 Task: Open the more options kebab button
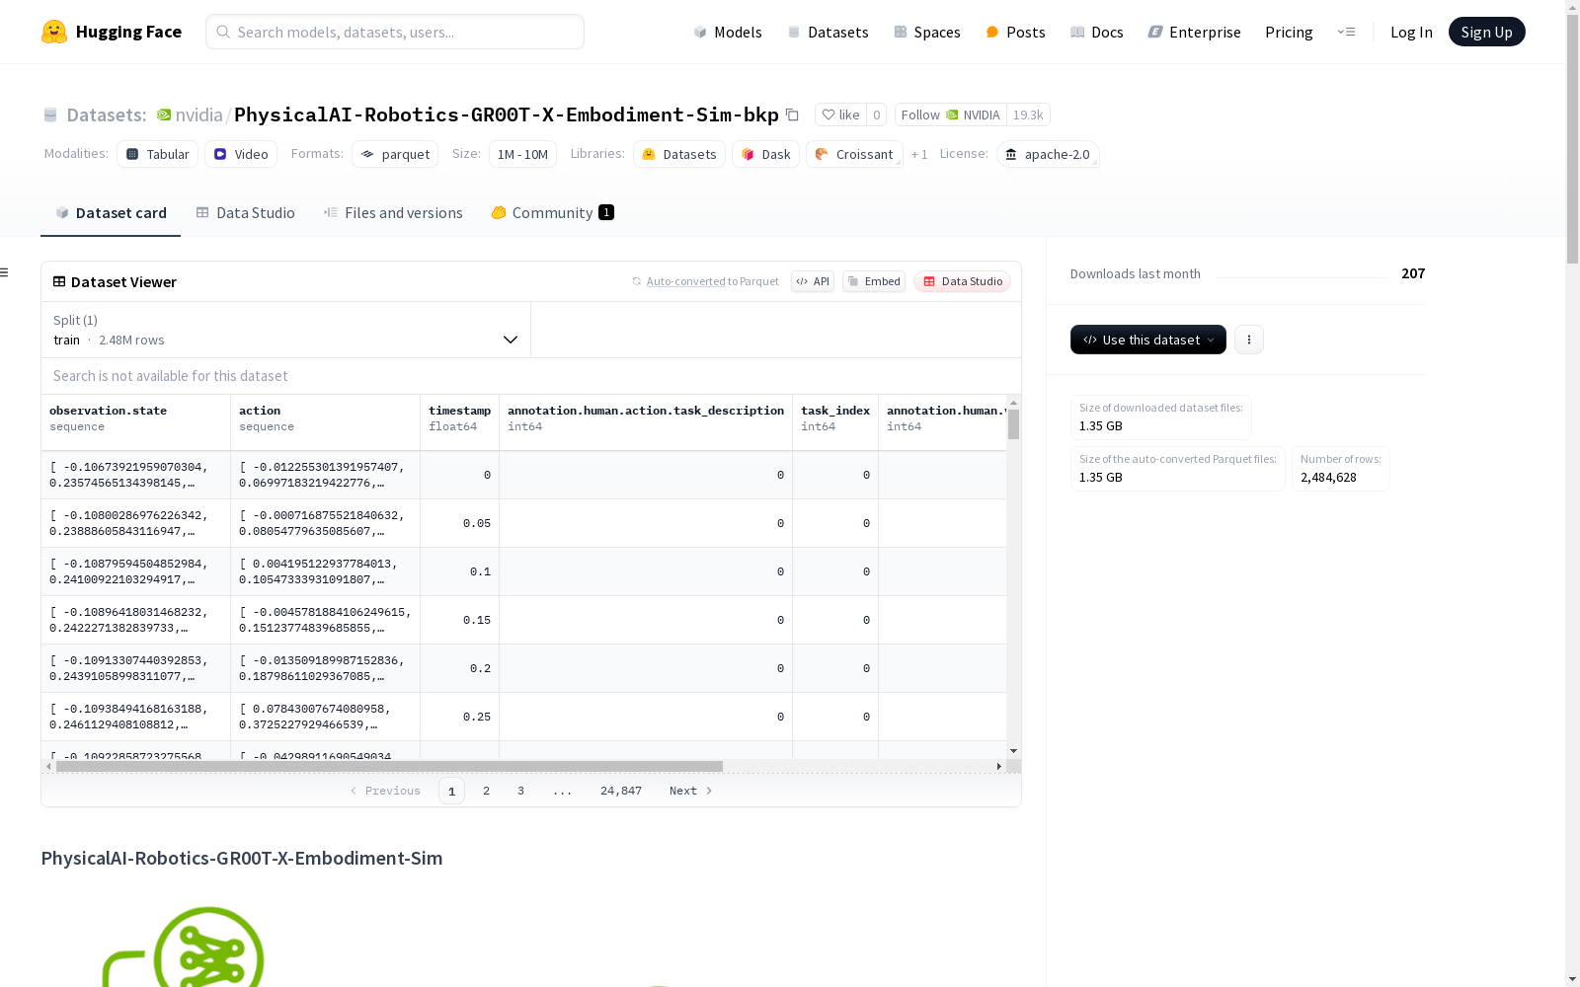click(1249, 340)
